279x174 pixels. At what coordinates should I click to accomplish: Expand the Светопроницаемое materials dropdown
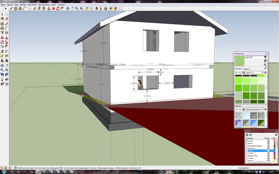click(262, 109)
